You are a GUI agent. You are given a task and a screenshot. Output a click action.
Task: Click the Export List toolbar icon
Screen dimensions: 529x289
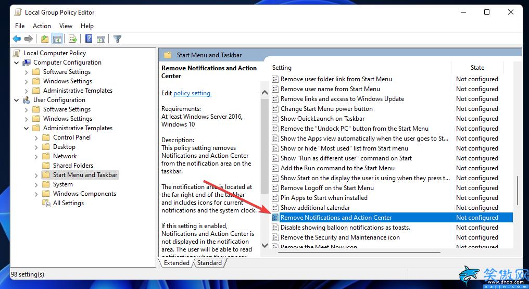pos(72,39)
